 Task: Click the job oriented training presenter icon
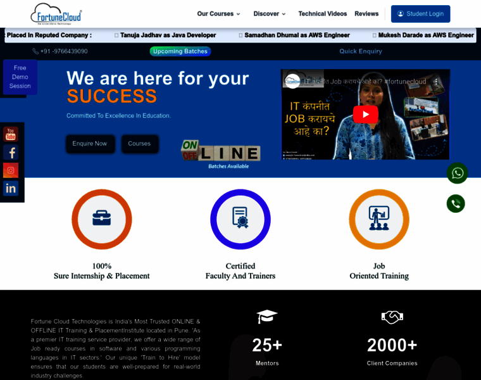tap(379, 218)
